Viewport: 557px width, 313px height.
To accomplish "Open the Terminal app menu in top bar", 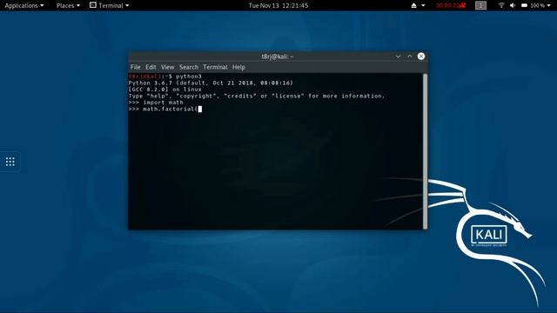I will click(110, 5).
